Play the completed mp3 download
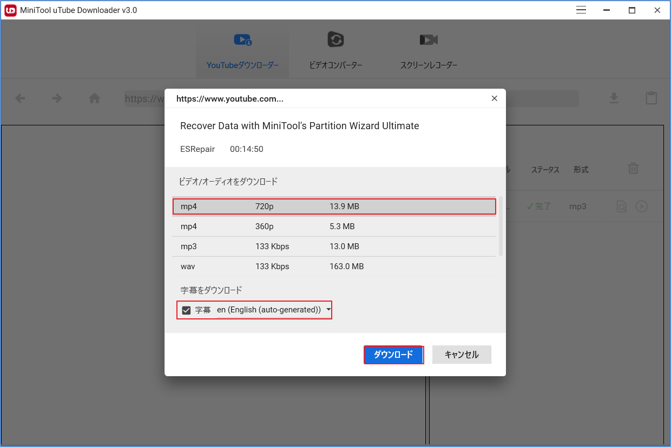Screen dimensions: 671x447 (641, 206)
